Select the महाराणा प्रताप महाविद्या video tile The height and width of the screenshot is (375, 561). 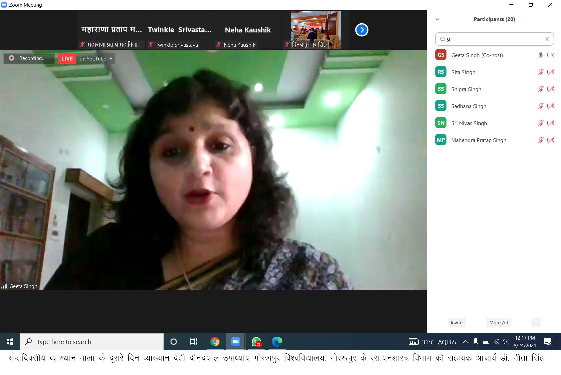112,30
